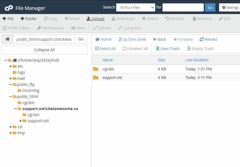Expand the mail folder in tree
Image resolution: width=240 pixels, height=167 pixels.
pyautogui.click(x=10, y=78)
